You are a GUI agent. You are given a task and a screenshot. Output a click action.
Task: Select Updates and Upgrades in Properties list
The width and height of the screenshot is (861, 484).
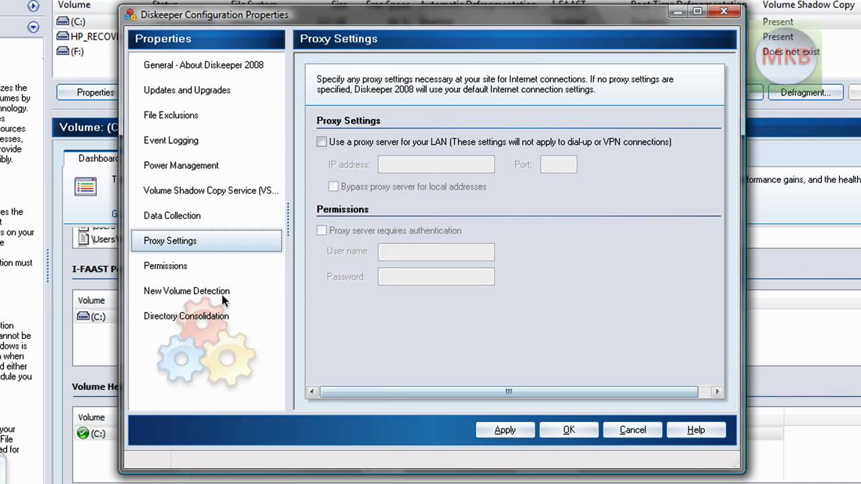pos(186,90)
